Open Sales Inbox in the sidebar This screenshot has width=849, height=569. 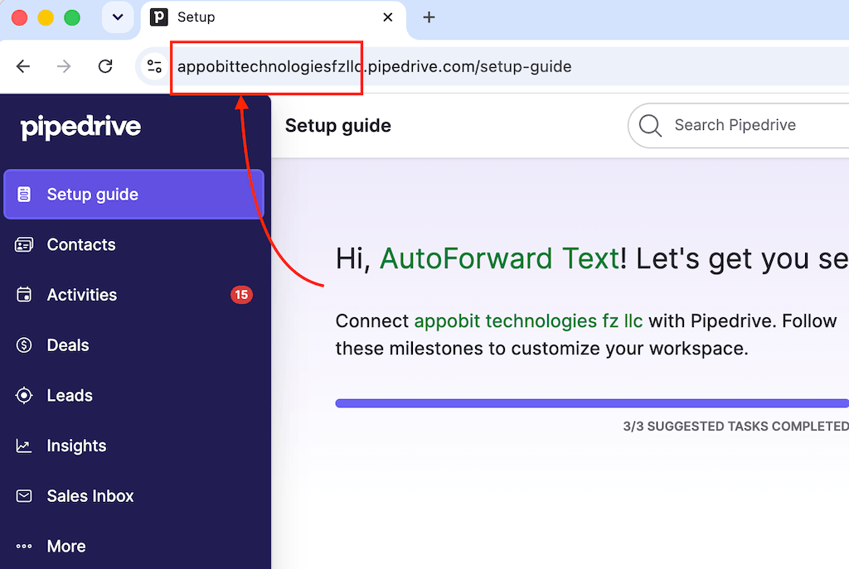133,496
